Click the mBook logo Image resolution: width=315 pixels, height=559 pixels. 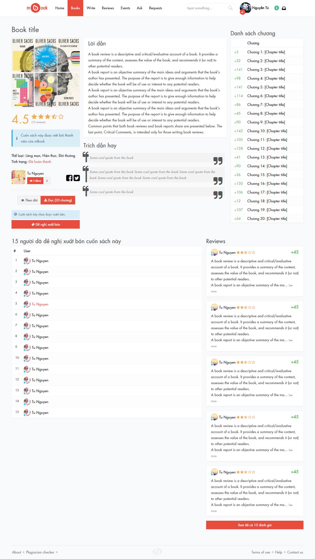click(x=37, y=8)
